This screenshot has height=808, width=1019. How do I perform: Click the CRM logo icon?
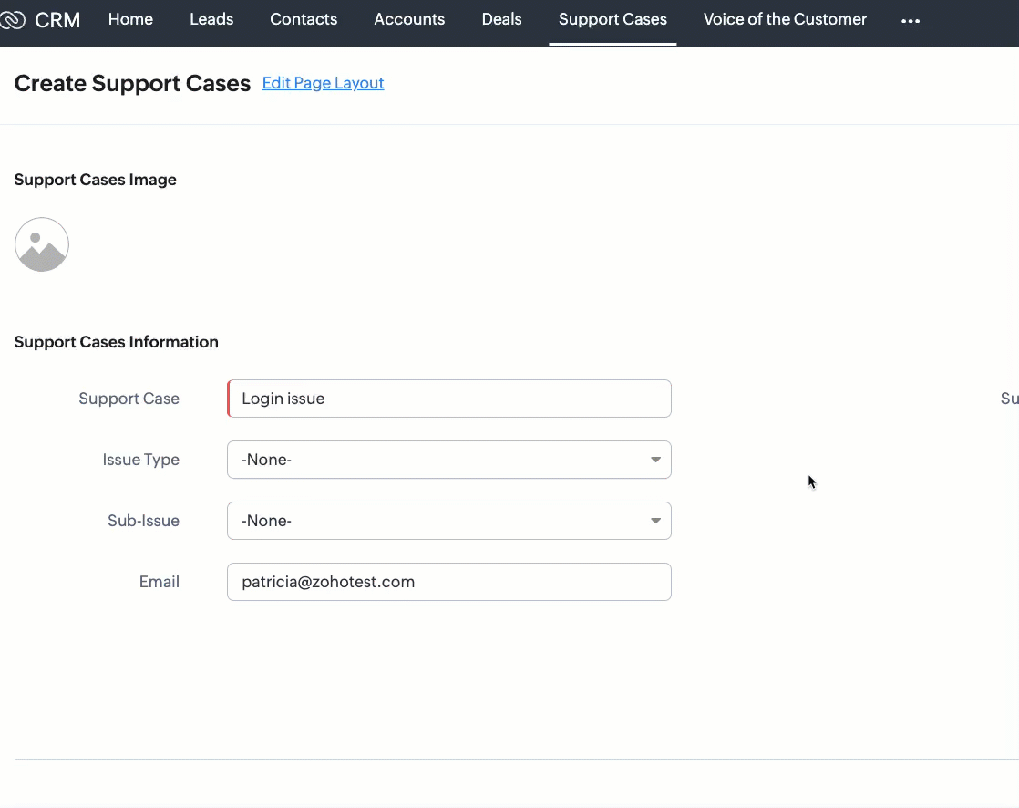[12, 19]
